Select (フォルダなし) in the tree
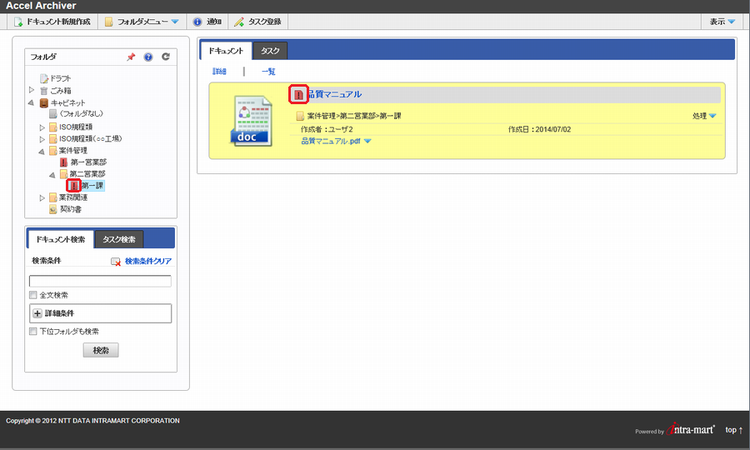 82,114
